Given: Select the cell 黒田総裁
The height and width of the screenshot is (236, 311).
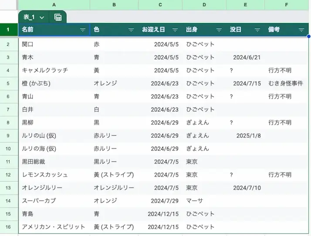Looking at the screenshot, I should coord(54,162).
